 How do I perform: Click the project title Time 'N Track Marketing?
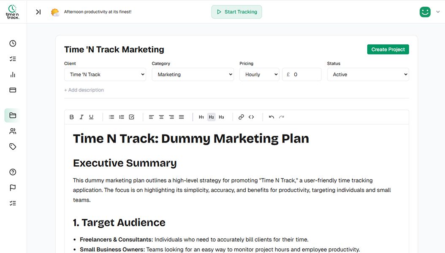(x=114, y=49)
